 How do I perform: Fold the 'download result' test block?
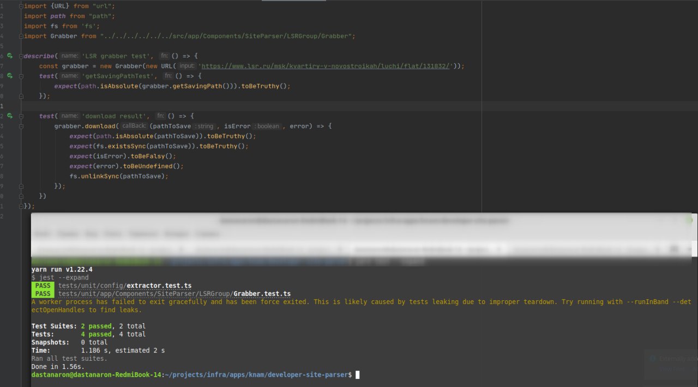(21, 116)
